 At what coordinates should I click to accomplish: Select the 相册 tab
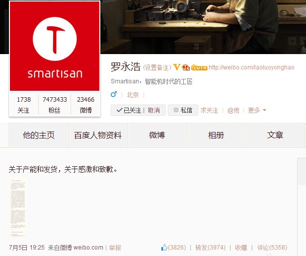click(216, 135)
